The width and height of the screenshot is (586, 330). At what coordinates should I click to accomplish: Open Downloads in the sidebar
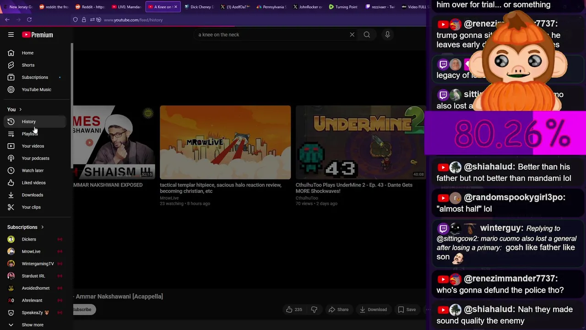coord(36,195)
